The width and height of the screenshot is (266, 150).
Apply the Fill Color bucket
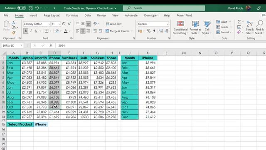click(x=57, y=31)
